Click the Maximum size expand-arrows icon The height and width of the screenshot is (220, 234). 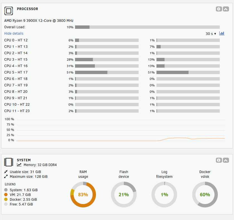click(6, 177)
